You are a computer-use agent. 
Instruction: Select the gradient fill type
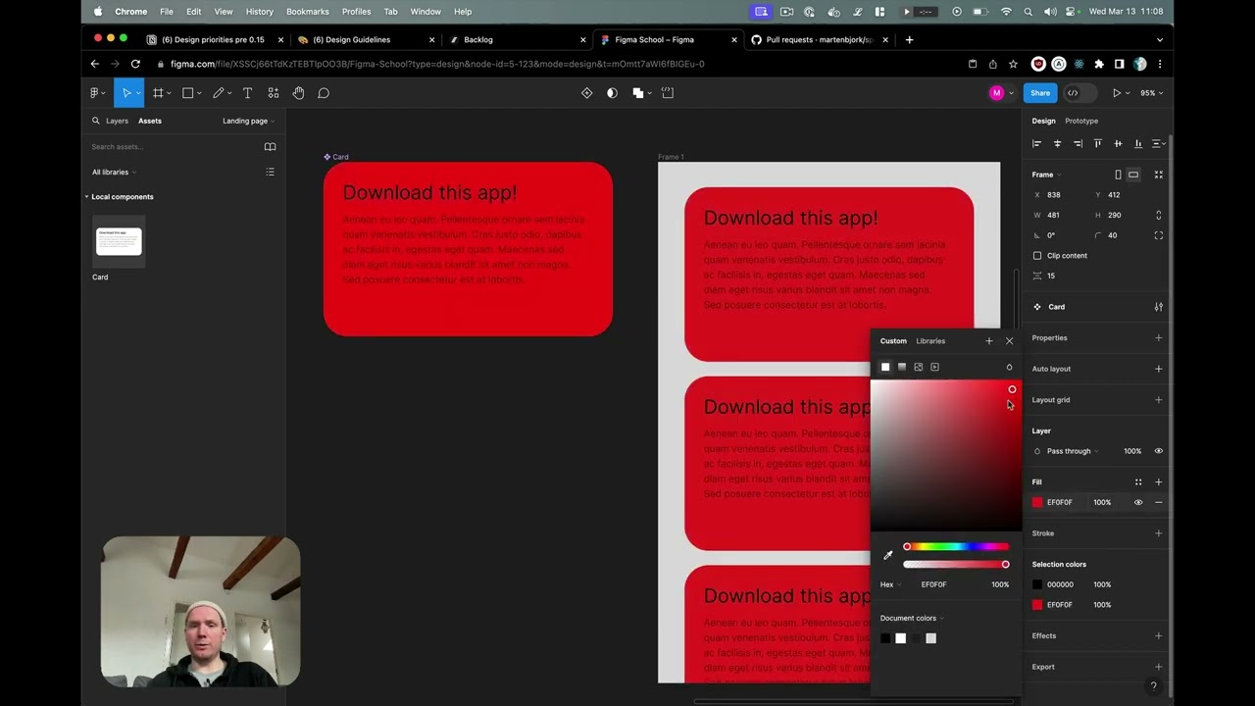tap(902, 367)
